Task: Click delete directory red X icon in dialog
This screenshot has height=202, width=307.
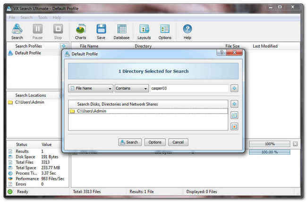Action: [234, 126]
